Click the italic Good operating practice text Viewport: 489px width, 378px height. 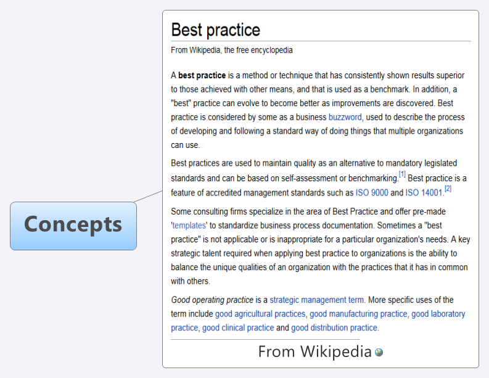(x=212, y=300)
